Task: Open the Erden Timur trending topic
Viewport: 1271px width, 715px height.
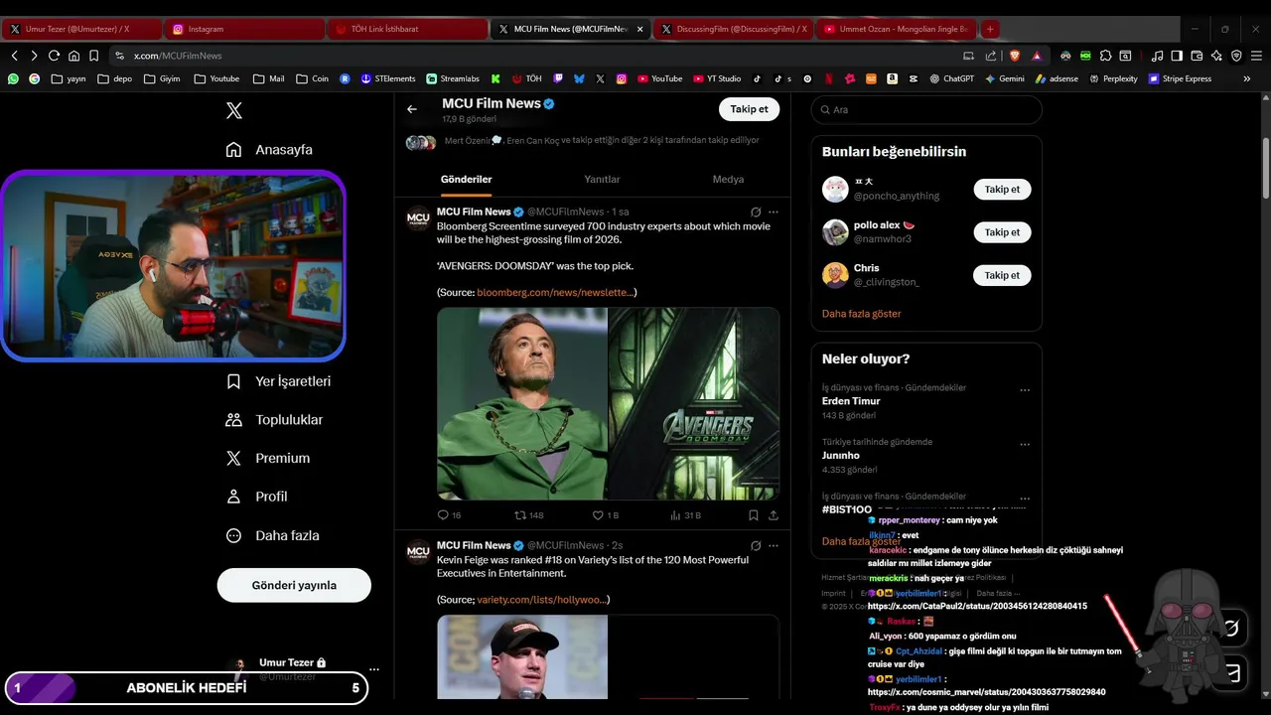Action: point(851,401)
